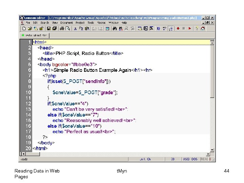Click the Copy toolbar icon

(x=81, y=28)
